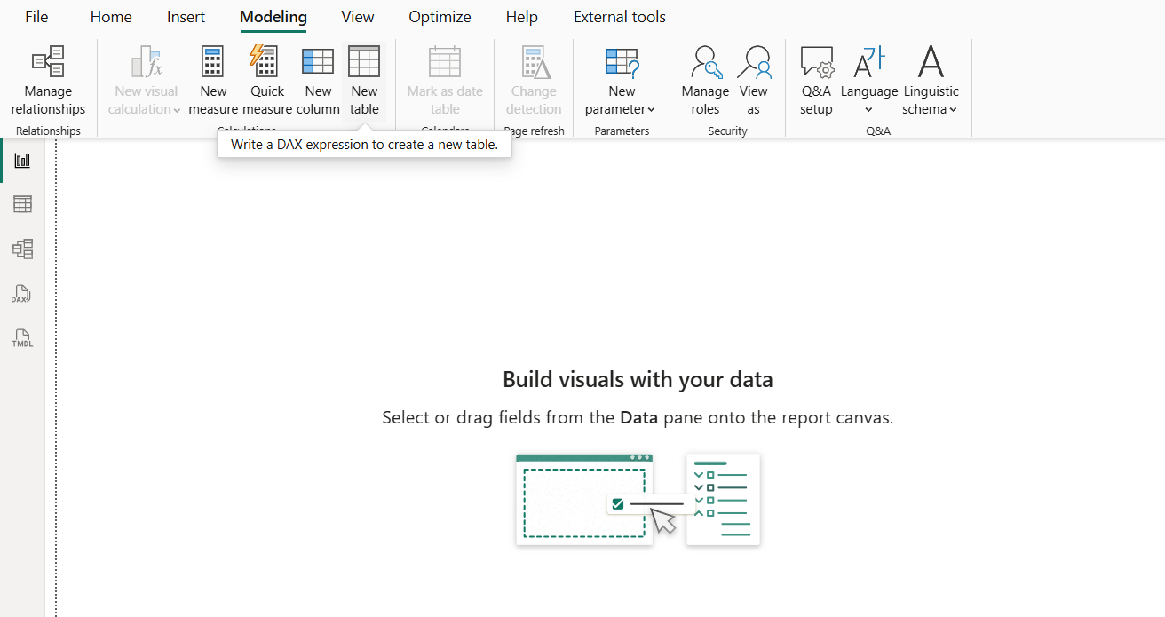The width and height of the screenshot is (1165, 617).
Task: Open Manage roles security settings
Action: (705, 82)
